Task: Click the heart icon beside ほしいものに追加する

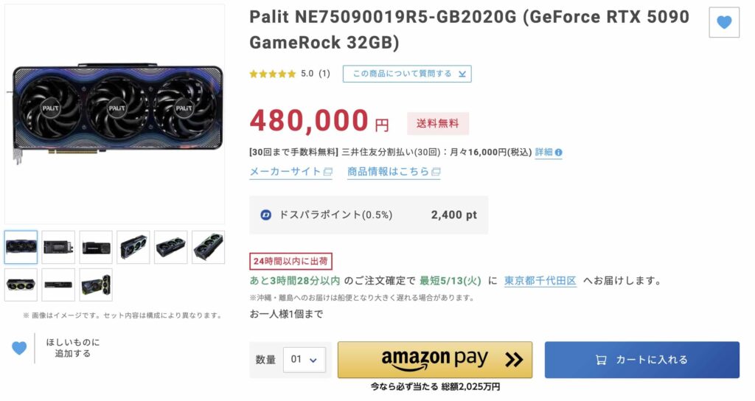Action: tap(19, 348)
